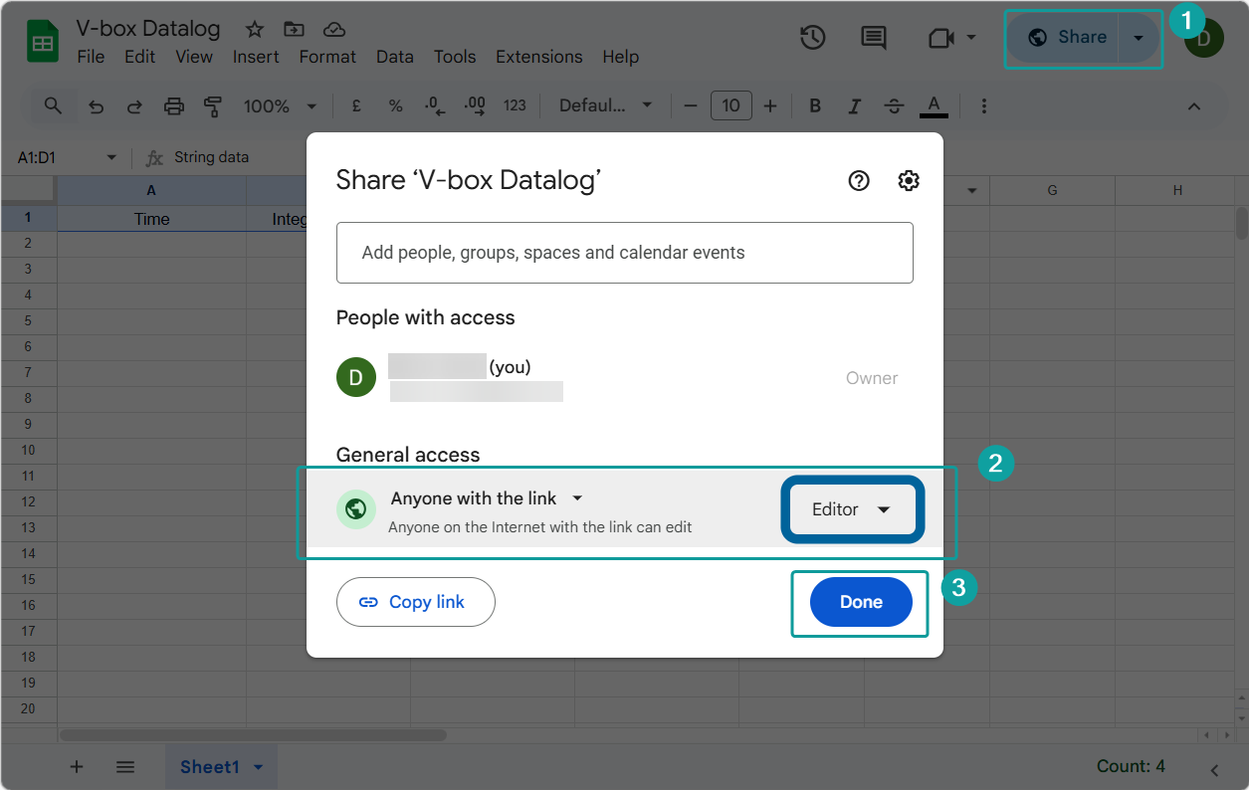Expand 'Anyone with the link' dropdown
1249x790 pixels.
[486, 498]
